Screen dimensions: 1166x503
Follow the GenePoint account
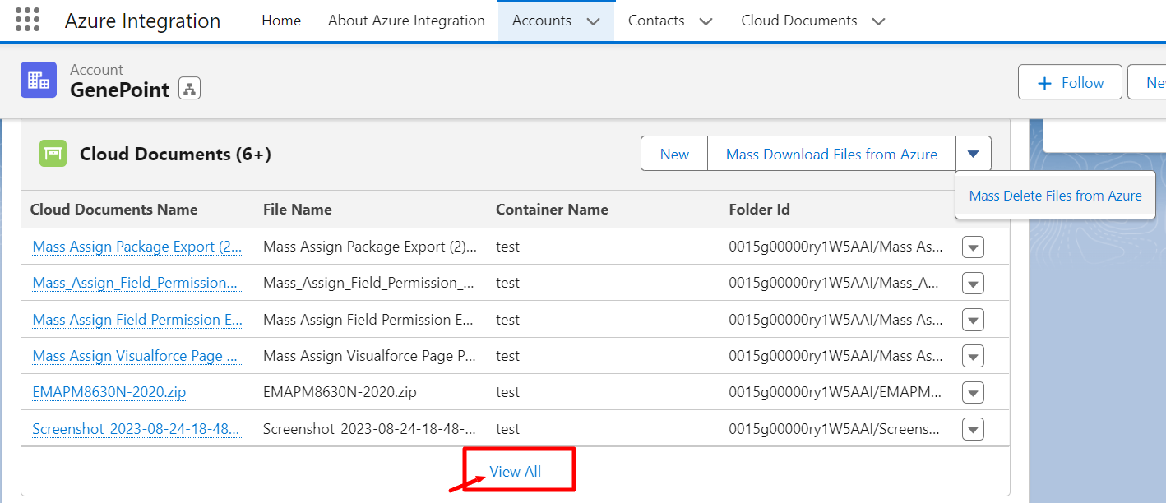click(x=1070, y=82)
